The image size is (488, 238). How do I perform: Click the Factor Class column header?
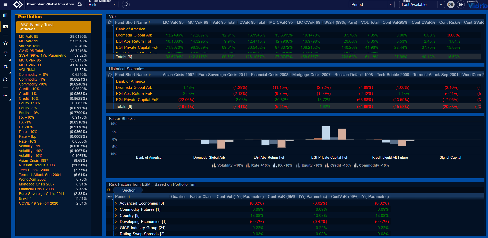[201, 197]
